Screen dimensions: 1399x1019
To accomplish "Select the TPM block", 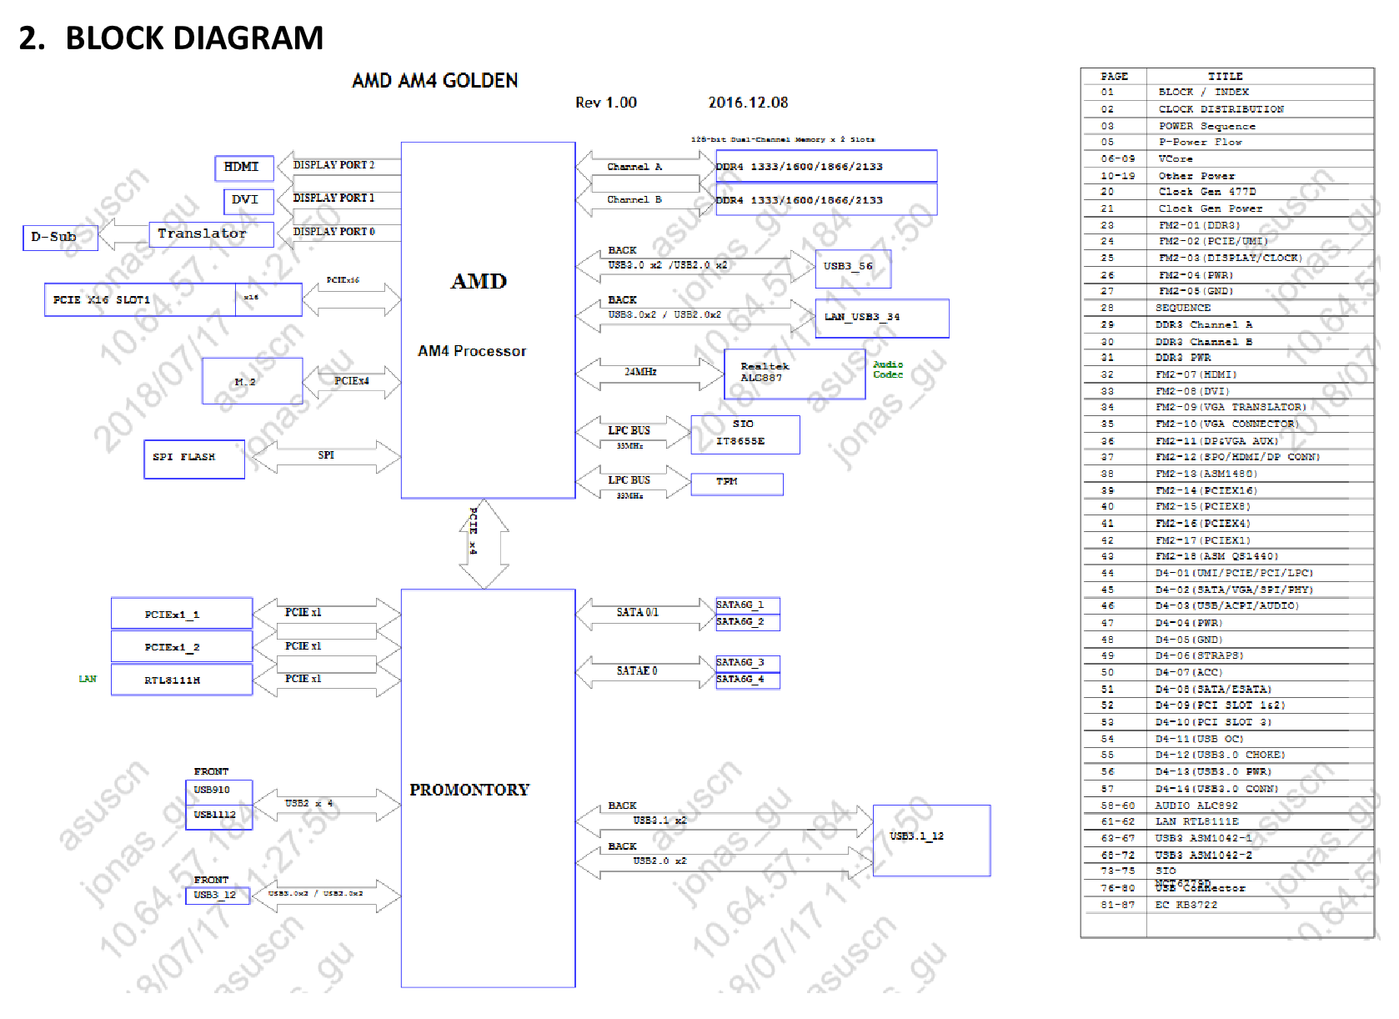I will click(x=737, y=484).
